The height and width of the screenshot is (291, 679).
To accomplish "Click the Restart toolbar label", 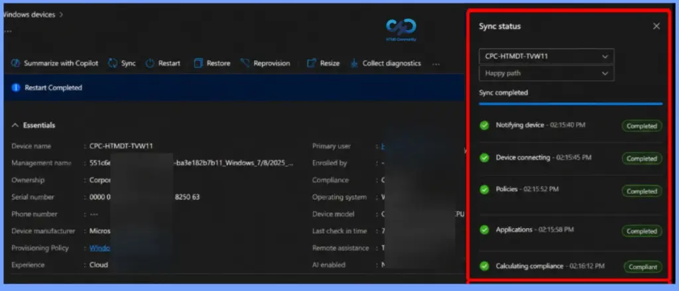I will click(x=169, y=63).
